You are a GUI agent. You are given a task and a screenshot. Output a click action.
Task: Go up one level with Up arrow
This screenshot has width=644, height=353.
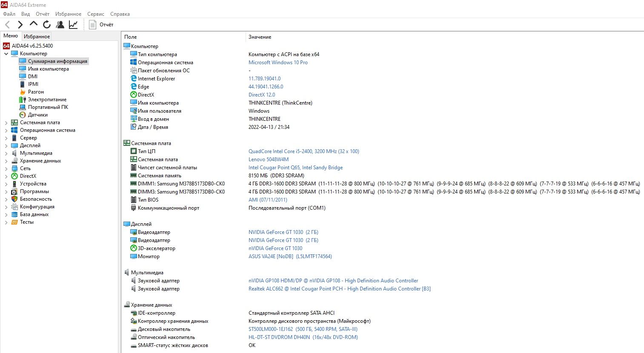point(33,25)
